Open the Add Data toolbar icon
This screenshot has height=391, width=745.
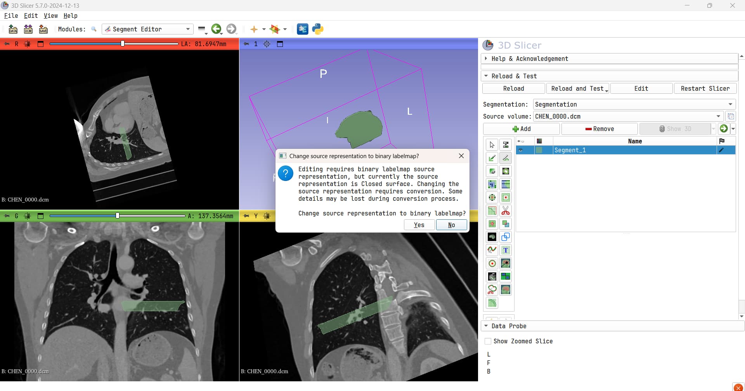[x=13, y=29]
